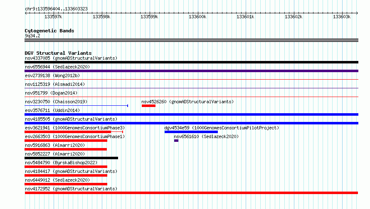
Task: Open the nsv4172952 gnomAD variant label
Action: pyautogui.click(x=71, y=189)
